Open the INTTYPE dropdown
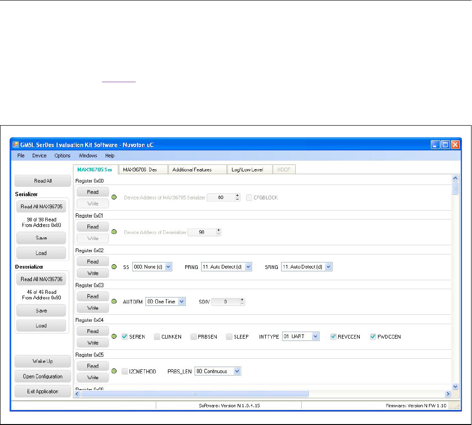The height and width of the screenshot is (425, 472). pyautogui.click(x=315, y=336)
